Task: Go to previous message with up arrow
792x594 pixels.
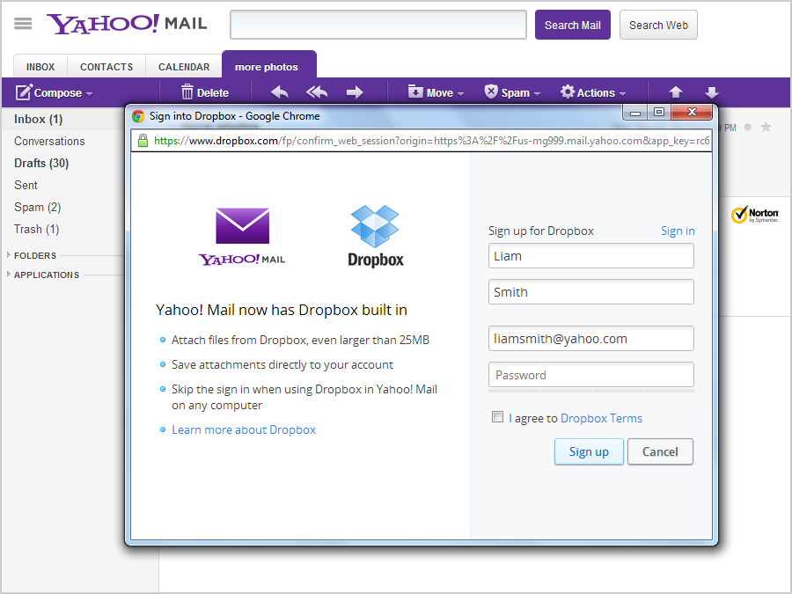Action: click(676, 92)
